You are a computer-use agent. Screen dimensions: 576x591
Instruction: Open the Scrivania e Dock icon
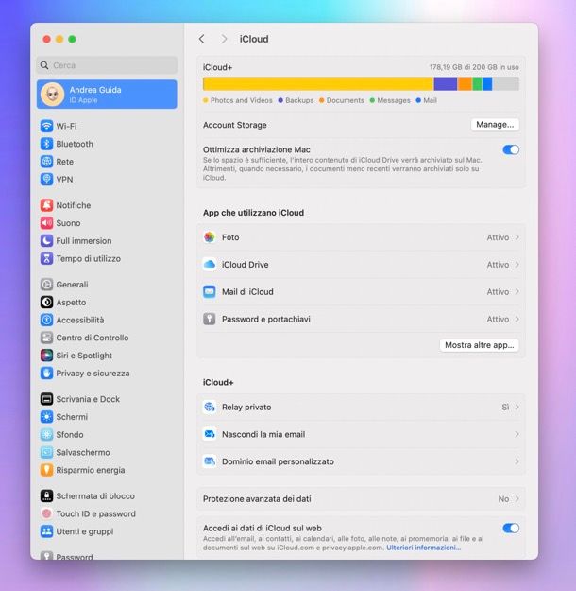tap(46, 399)
